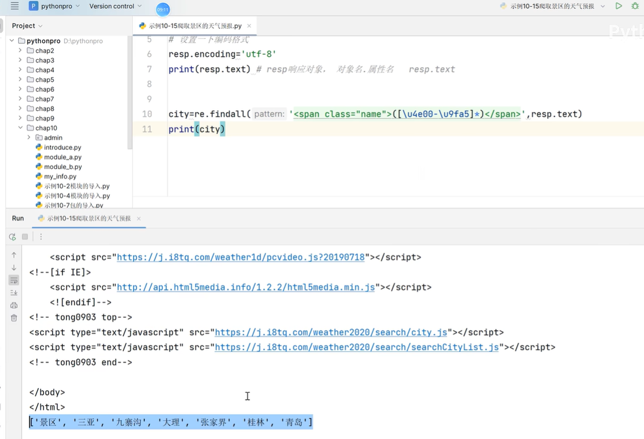Click the resp.encoding line of code
Screen dimensions: 644x439
point(222,54)
